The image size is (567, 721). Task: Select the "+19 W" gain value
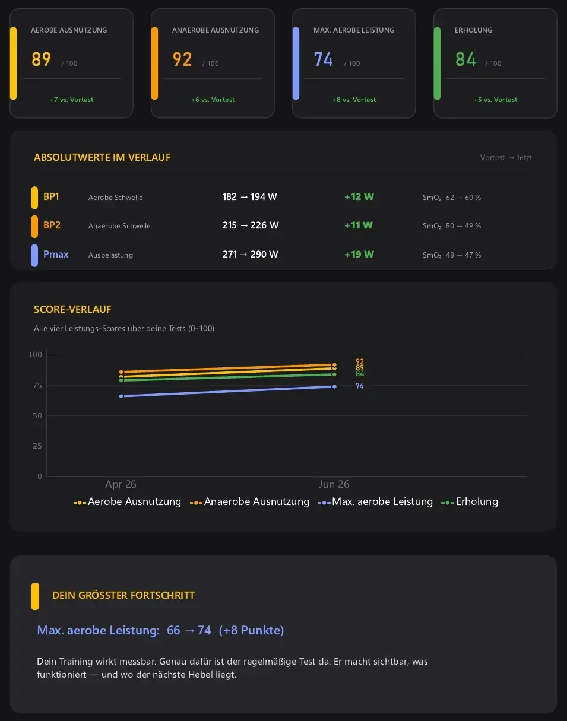point(359,255)
